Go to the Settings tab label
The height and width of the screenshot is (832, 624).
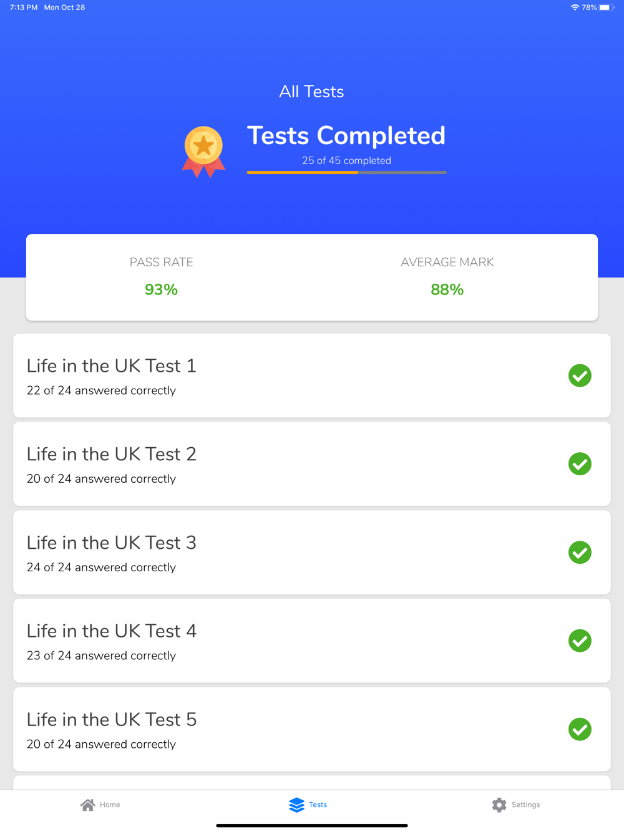[525, 805]
